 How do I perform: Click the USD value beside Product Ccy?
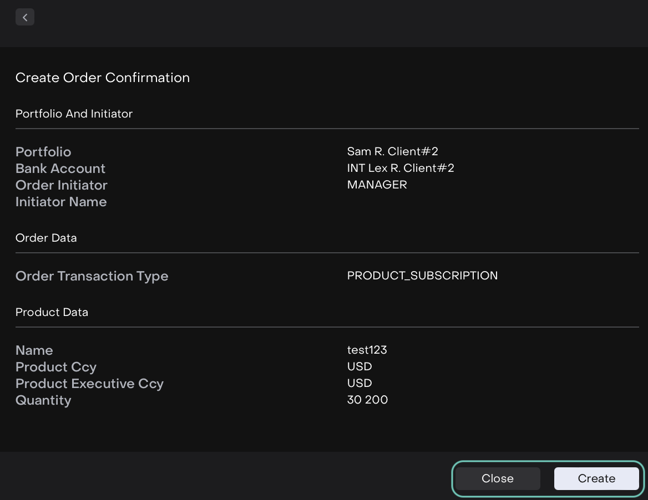click(359, 366)
